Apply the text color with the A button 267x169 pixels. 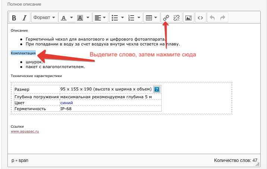[x=64, y=17]
